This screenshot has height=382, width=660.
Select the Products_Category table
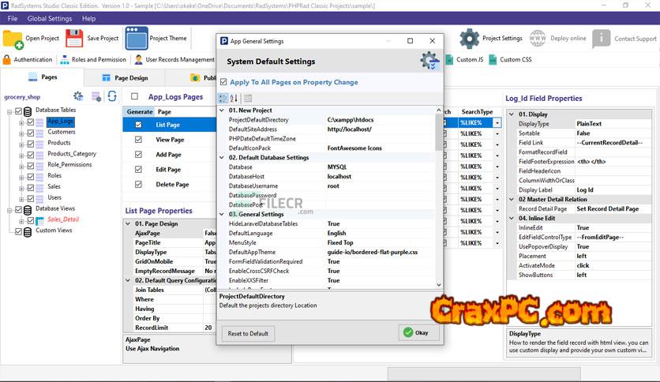pyautogui.click(x=72, y=154)
